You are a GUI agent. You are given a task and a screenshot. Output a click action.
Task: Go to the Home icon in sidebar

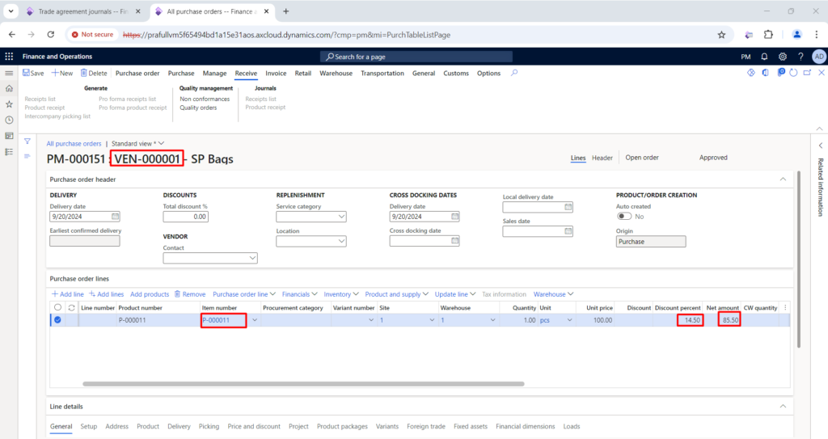(9, 89)
